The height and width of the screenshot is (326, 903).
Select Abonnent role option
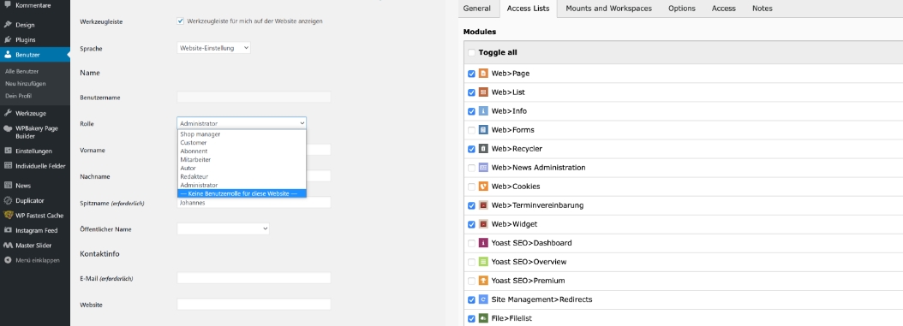click(242, 151)
